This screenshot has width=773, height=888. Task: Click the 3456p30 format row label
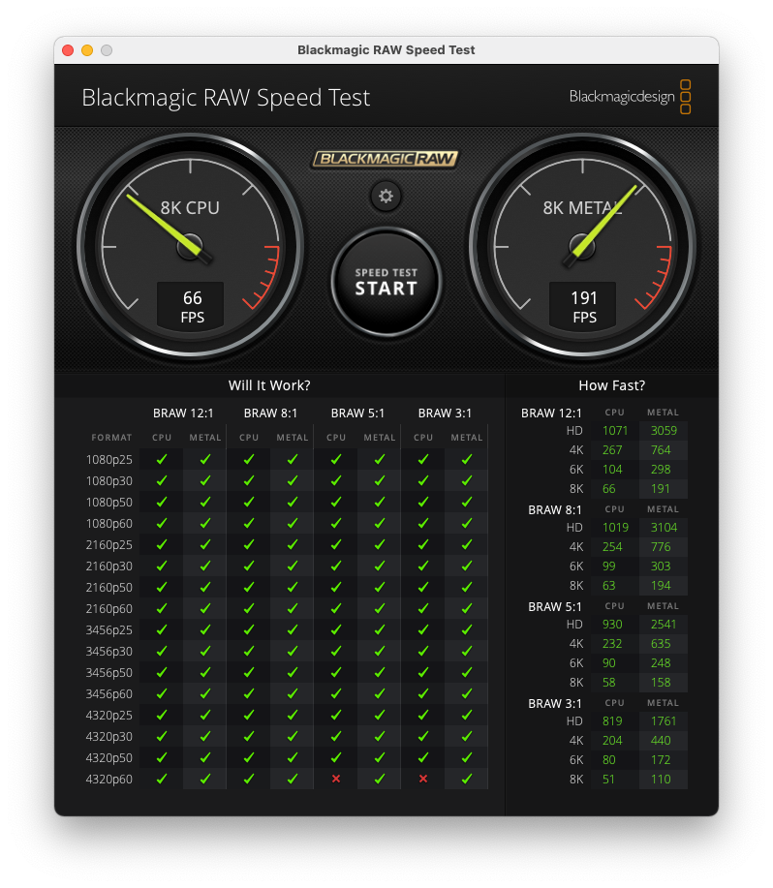tap(108, 652)
